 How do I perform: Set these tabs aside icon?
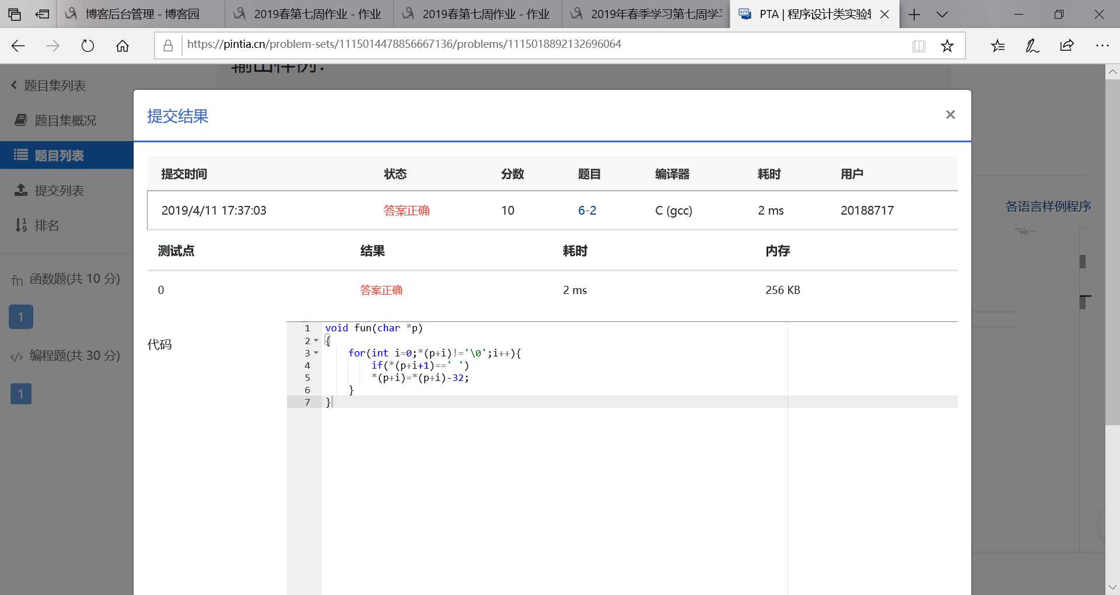pyautogui.click(x=42, y=14)
